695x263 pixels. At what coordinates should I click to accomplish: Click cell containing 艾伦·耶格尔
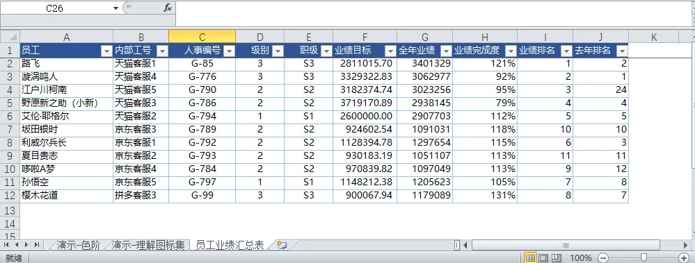tap(67, 117)
